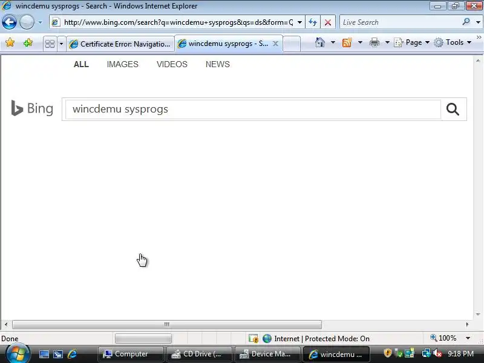Click Show Desktop quick launch icon
This screenshot has width=484, height=363.
[x=44, y=354]
